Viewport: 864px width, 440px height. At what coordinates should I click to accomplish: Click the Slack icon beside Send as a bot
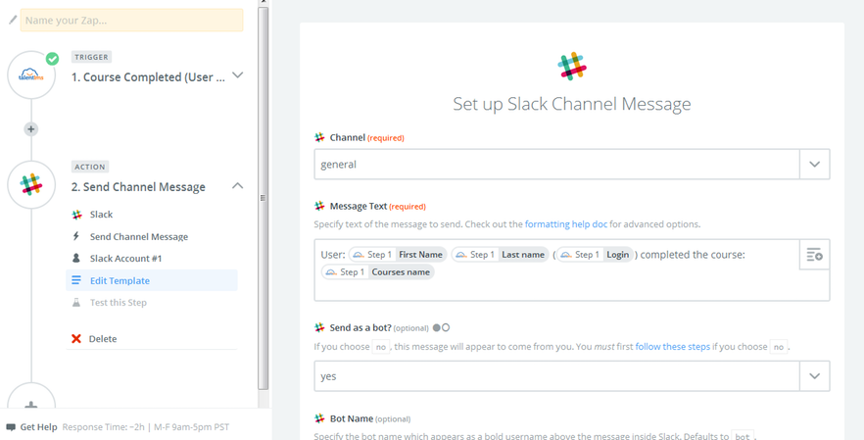[x=319, y=327]
